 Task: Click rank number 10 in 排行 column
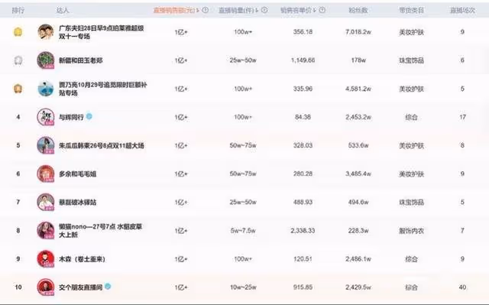(x=18, y=287)
